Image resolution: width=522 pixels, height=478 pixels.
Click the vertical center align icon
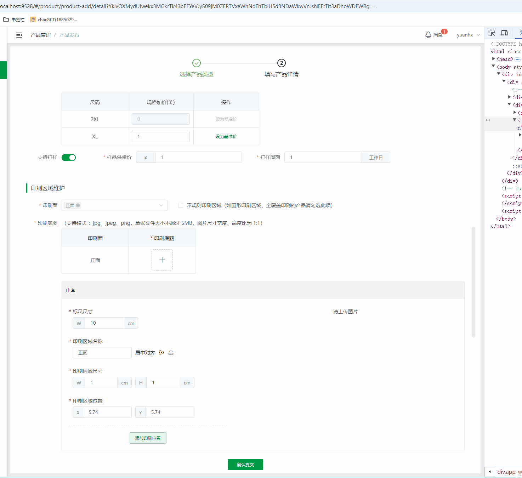tap(171, 353)
